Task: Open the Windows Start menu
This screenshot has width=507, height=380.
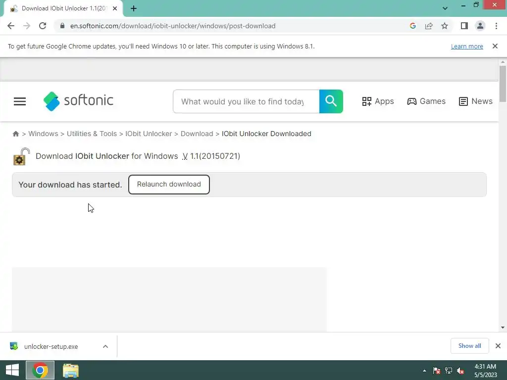Action: [12, 370]
